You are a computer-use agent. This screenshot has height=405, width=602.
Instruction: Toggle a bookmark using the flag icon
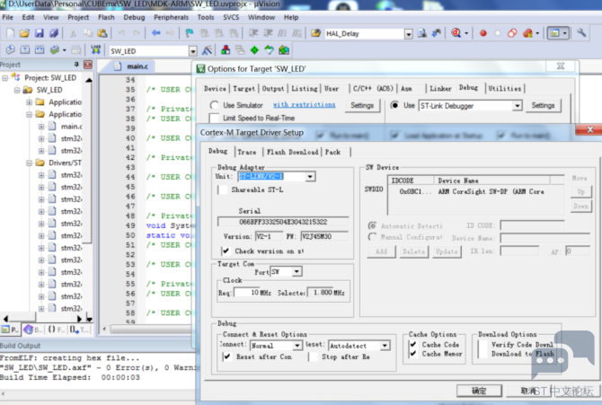click(190, 33)
